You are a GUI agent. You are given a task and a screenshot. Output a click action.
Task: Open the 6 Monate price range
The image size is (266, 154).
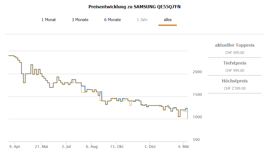[x=112, y=20]
